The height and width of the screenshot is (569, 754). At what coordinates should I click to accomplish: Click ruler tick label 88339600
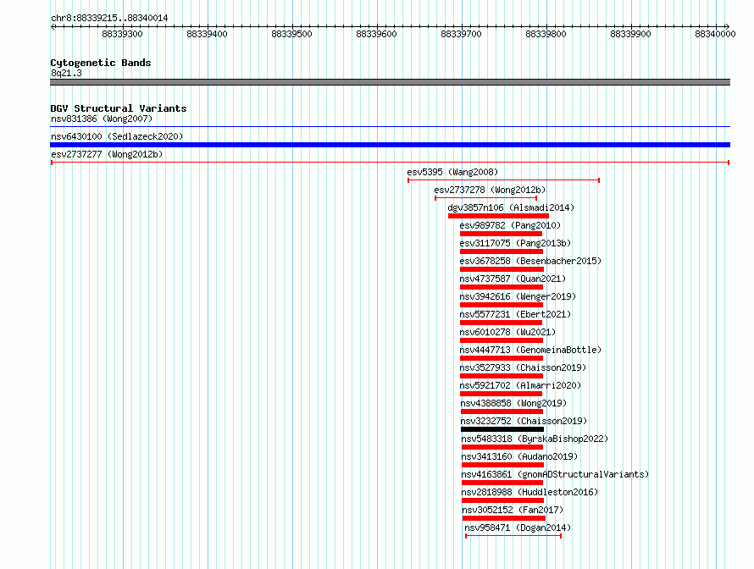[376, 34]
